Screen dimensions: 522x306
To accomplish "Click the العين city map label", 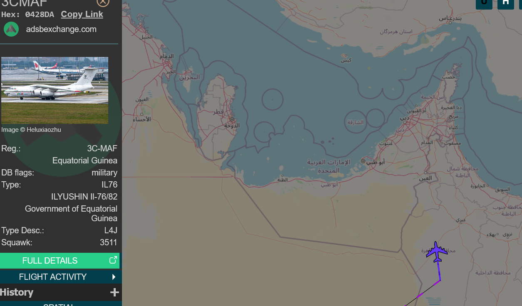I will pyautogui.click(x=425, y=178).
